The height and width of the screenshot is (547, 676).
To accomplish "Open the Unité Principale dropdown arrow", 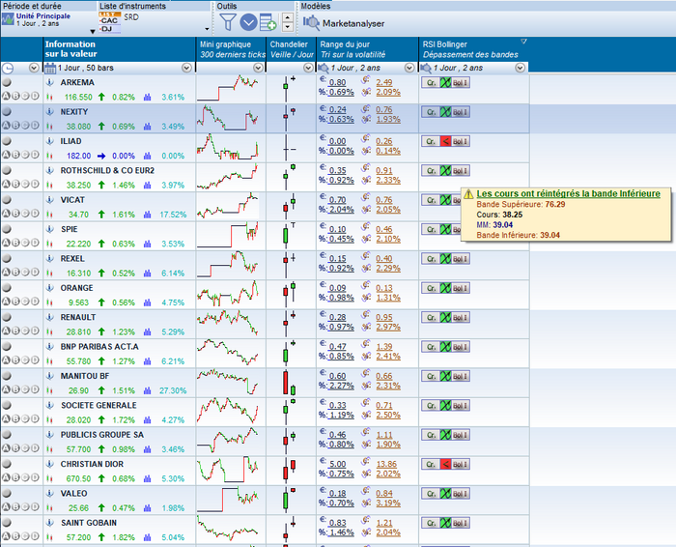I will (93, 31).
